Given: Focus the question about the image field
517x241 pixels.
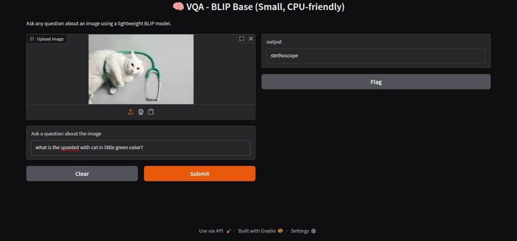Looking at the screenshot, I should pos(141,148).
